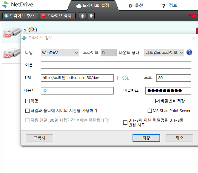Open the 타입 WebDAV dropdown
198x173 pixels.
[x=60, y=53]
